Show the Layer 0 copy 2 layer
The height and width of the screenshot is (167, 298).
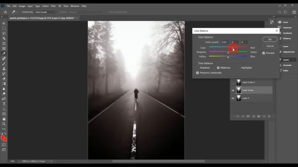(x=233, y=83)
